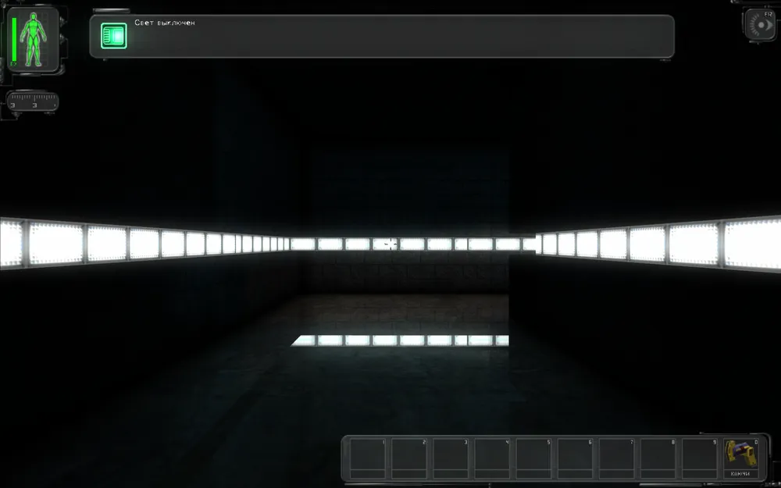Select empty hotbar slot 1

[368, 458]
